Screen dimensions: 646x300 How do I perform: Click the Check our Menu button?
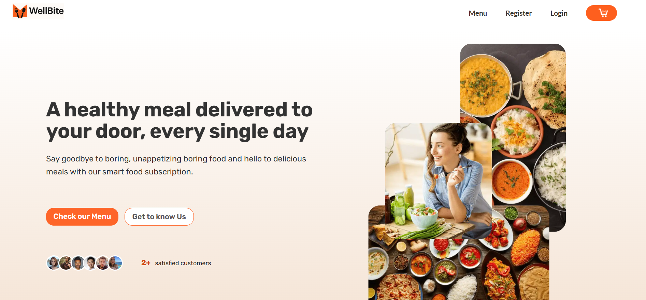[82, 216]
